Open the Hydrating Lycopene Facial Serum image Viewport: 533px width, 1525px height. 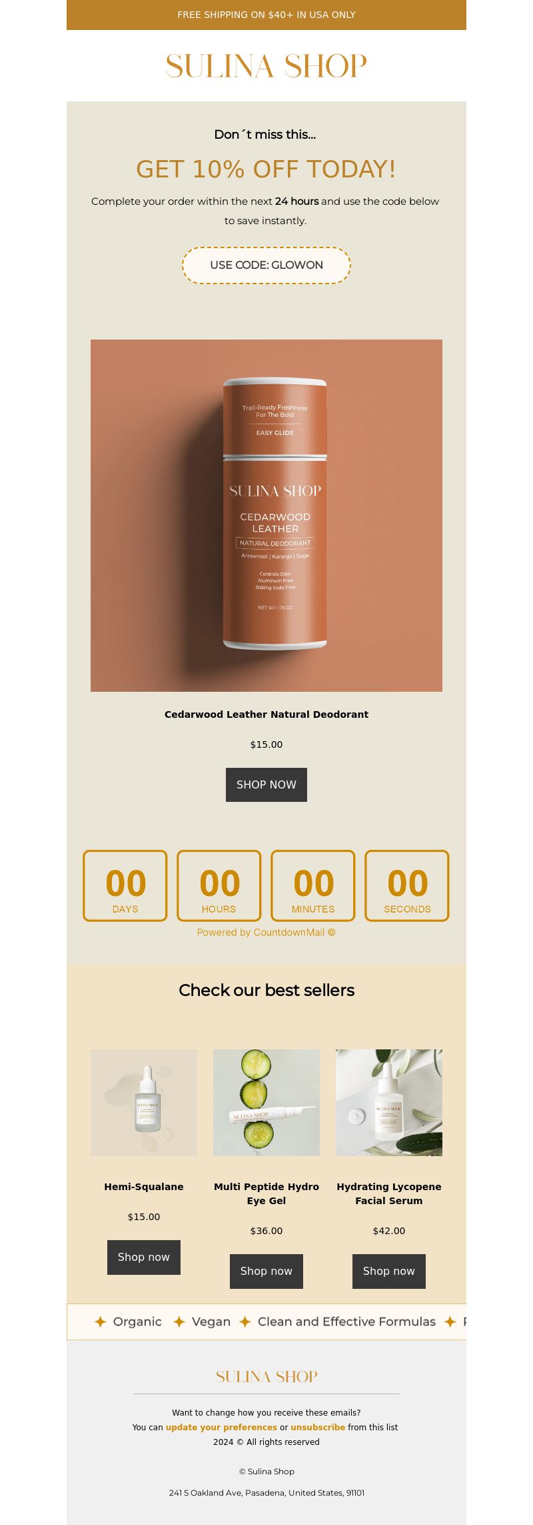coord(389,1103)
